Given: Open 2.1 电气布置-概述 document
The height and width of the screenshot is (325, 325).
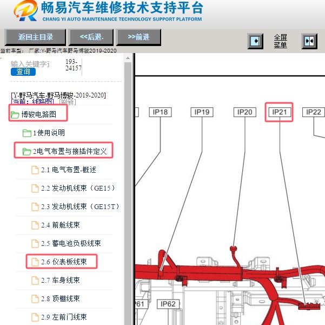Looking at the screenshot, I should [x=68, y=170].
